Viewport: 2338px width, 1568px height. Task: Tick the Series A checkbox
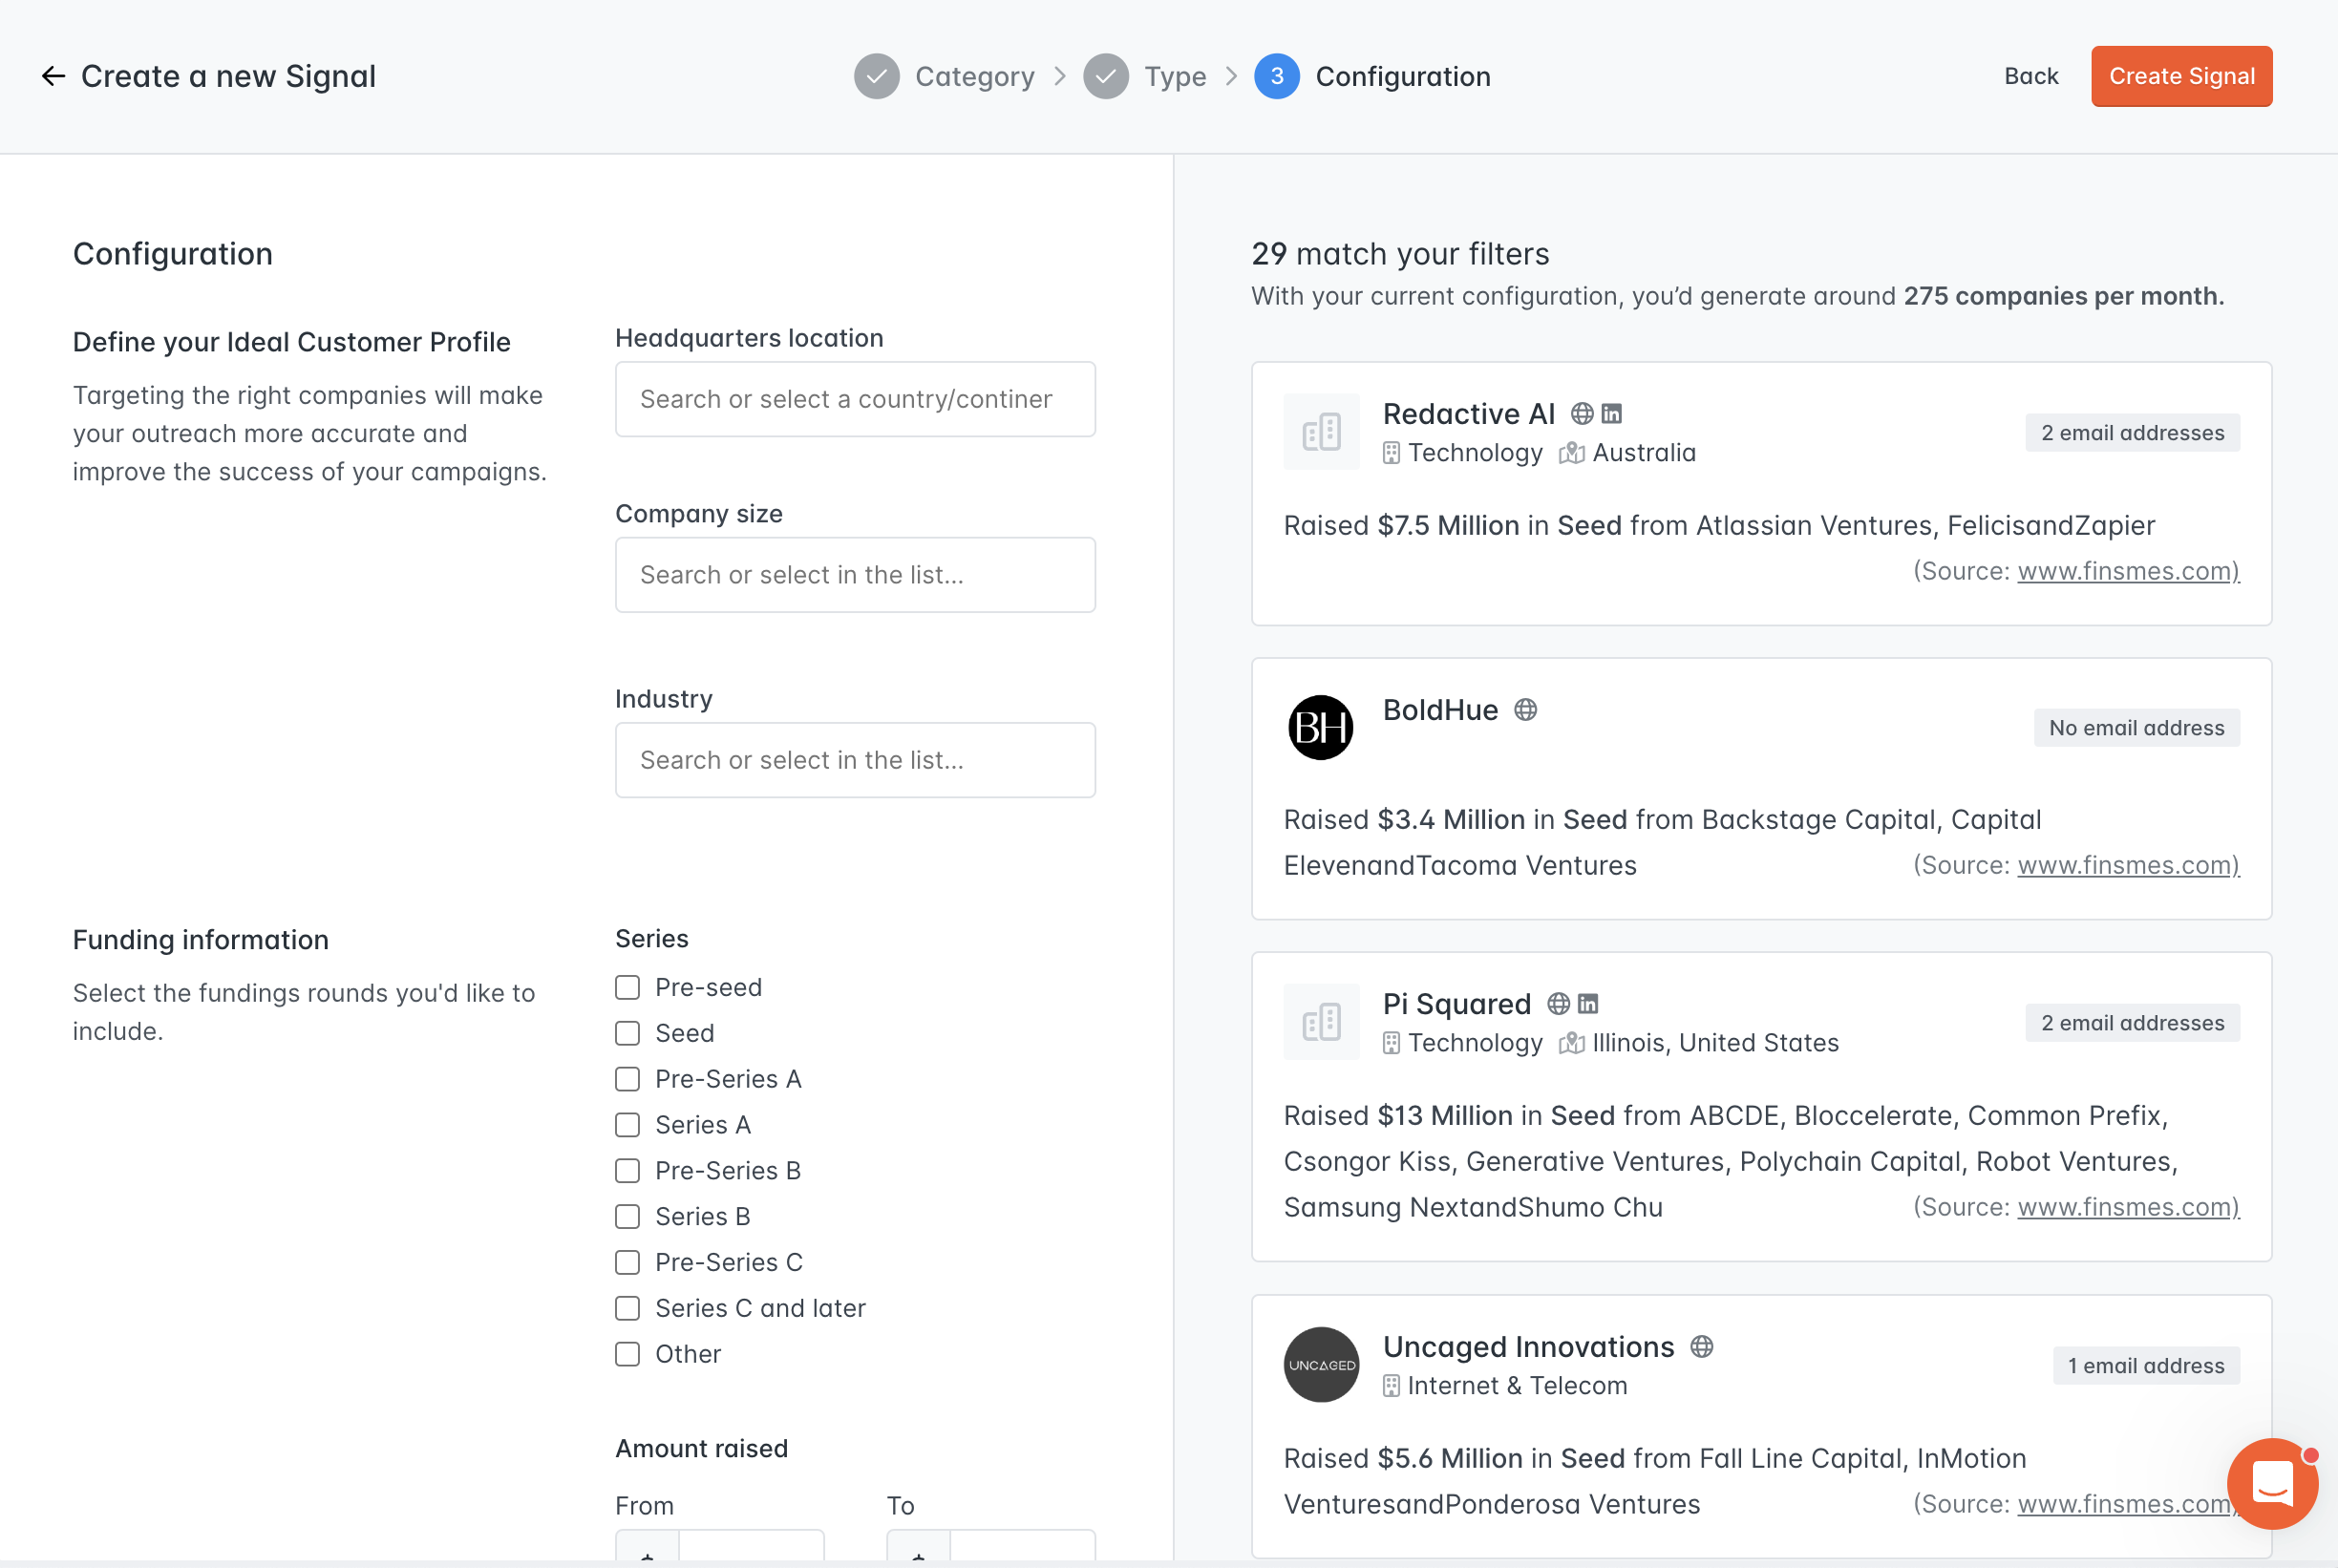pyautogui.click(x=627, y=1125)
